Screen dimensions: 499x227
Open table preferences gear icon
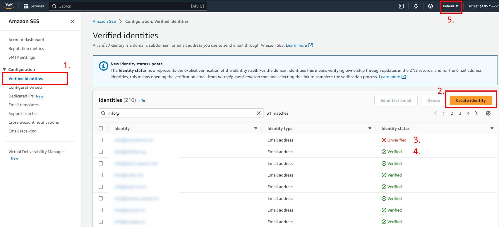(488, 113)
